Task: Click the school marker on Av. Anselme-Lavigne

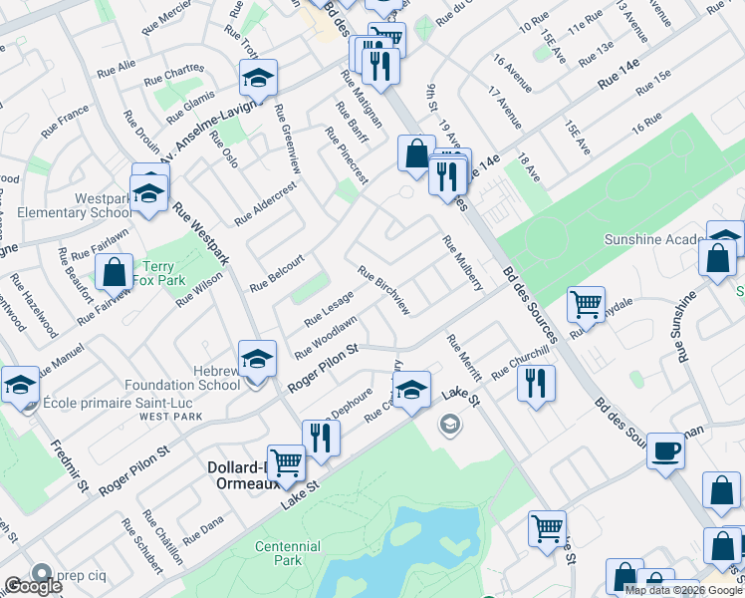Action: click(258, 79)
